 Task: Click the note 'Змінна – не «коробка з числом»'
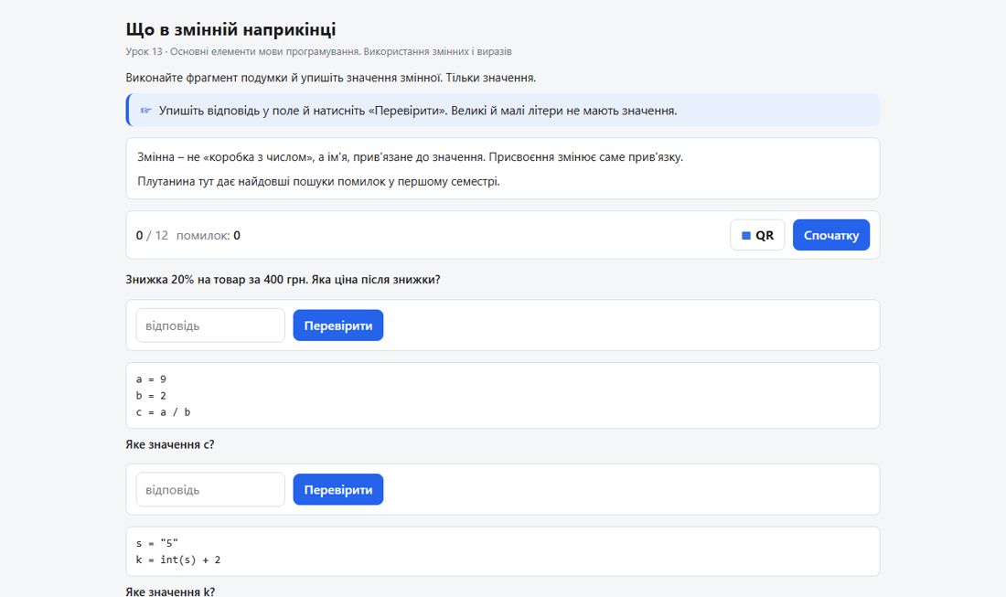(x=226, y=157)
